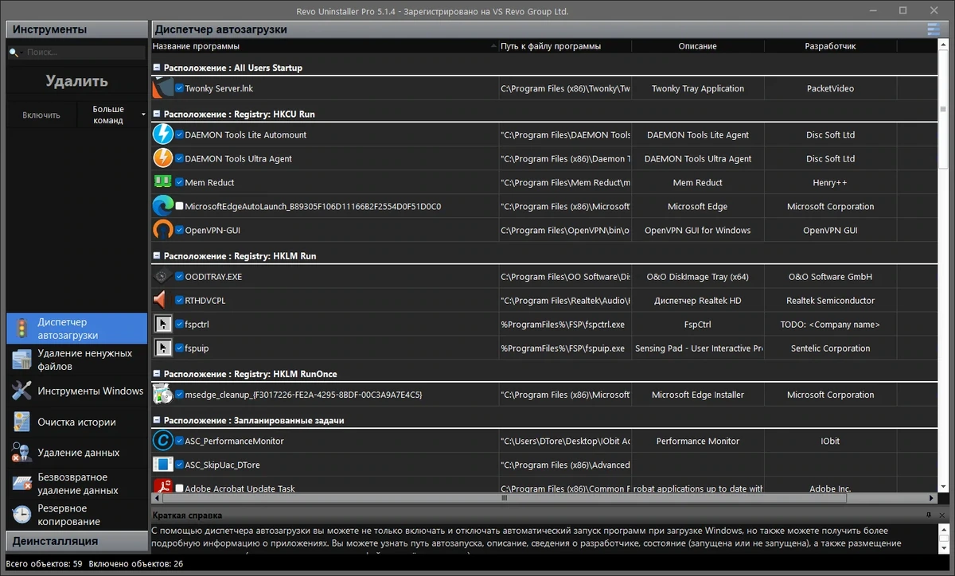This screenshot has height=576, width=955.
Task: Click the right arrow of horizontal scrollbar
Action: (x=932, y=498)
